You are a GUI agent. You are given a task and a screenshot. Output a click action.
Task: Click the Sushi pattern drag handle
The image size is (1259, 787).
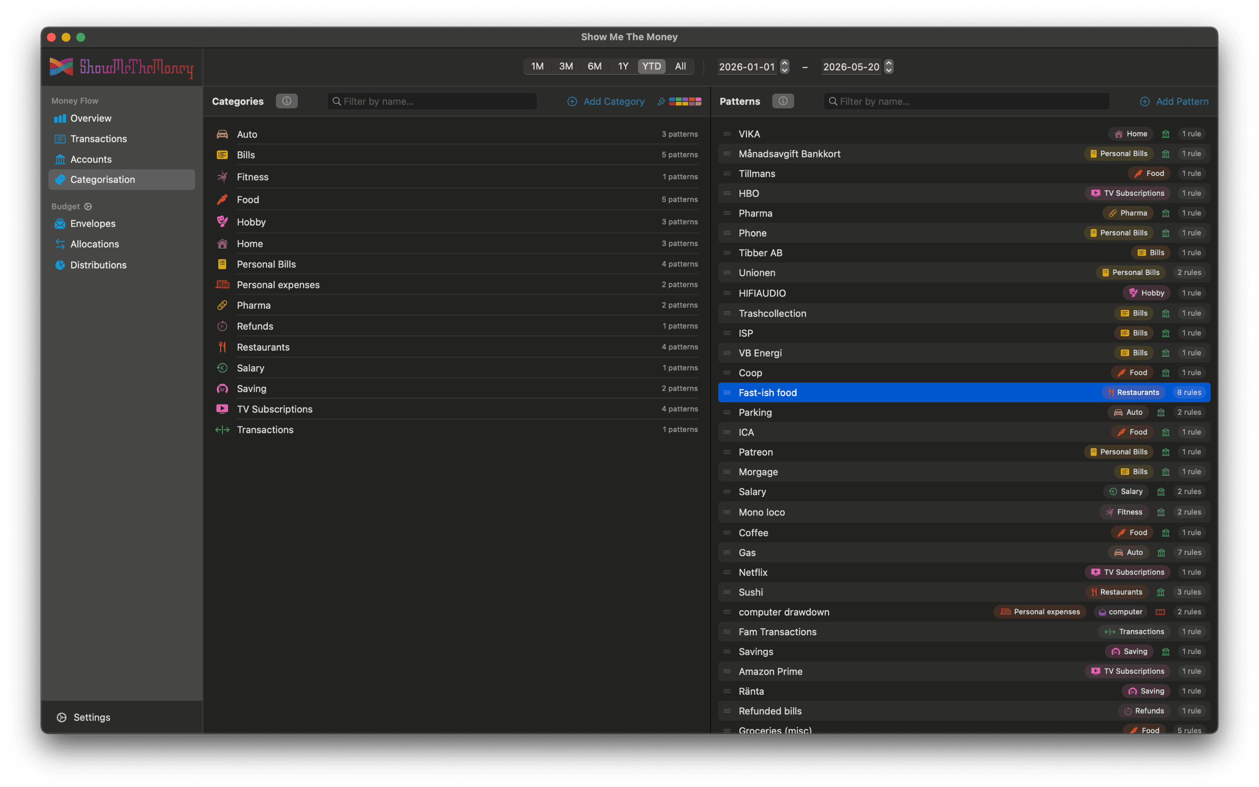pos(727,592)
